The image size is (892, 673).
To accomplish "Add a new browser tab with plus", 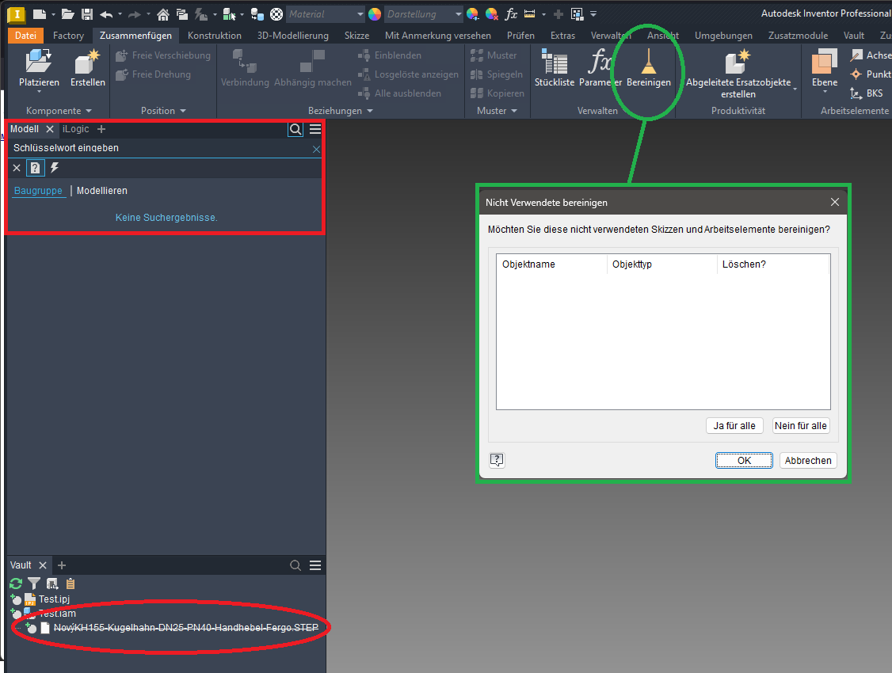I will pyautogui.click(x=101, y=129).
